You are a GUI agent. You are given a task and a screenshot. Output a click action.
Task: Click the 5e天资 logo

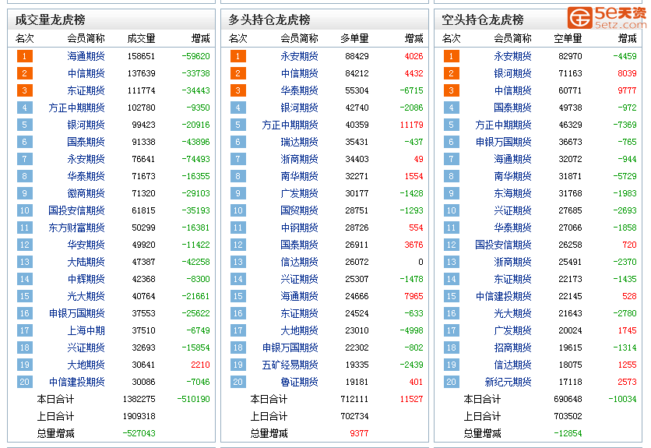[x=607, y=17]
